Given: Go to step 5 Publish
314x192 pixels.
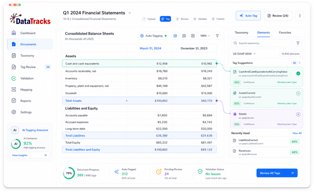Looking at the screenshot, I should 218,19.
